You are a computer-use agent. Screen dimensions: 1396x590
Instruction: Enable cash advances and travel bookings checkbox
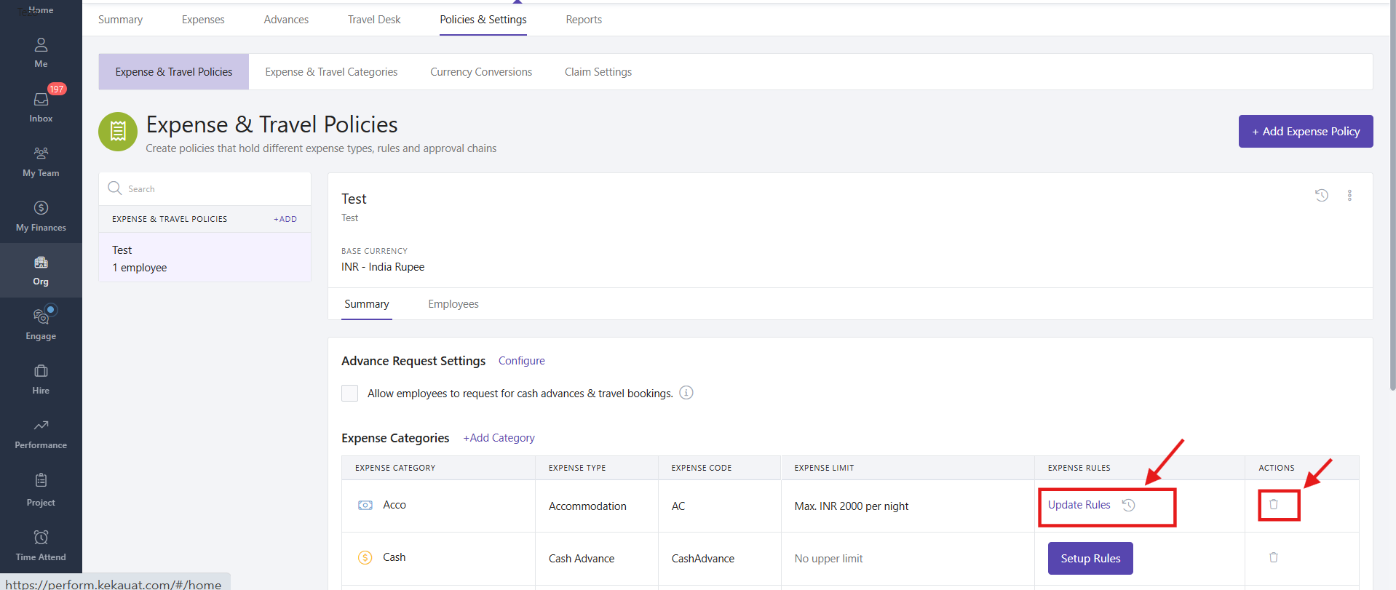coord(350,394)
